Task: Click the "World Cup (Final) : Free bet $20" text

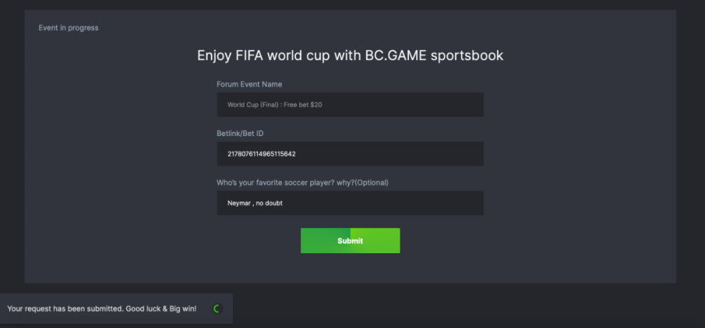Action: 274,104
